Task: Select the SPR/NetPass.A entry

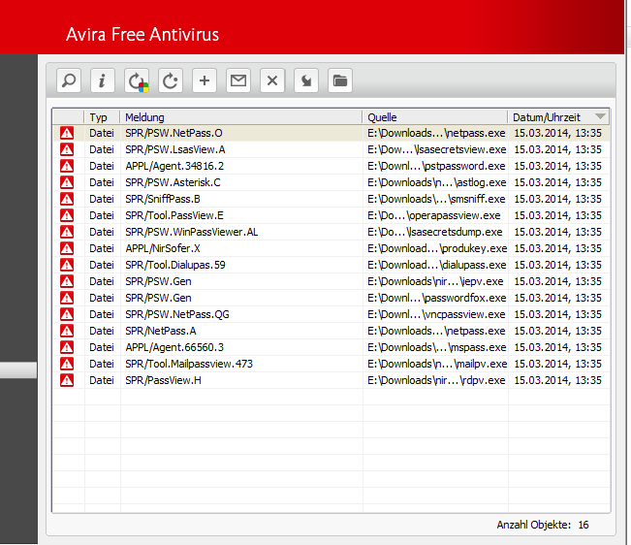Action: pos(331,331)
